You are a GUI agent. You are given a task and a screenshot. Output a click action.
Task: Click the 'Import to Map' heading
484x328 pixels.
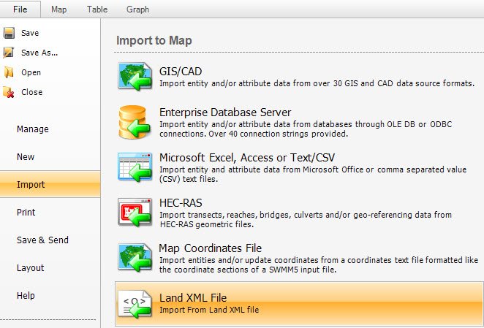point(154,41)
